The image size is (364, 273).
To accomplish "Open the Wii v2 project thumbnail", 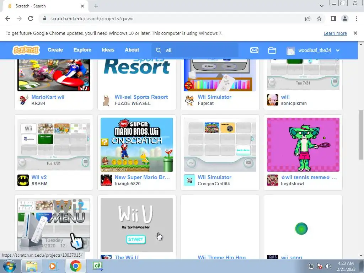I will (54, 145).
